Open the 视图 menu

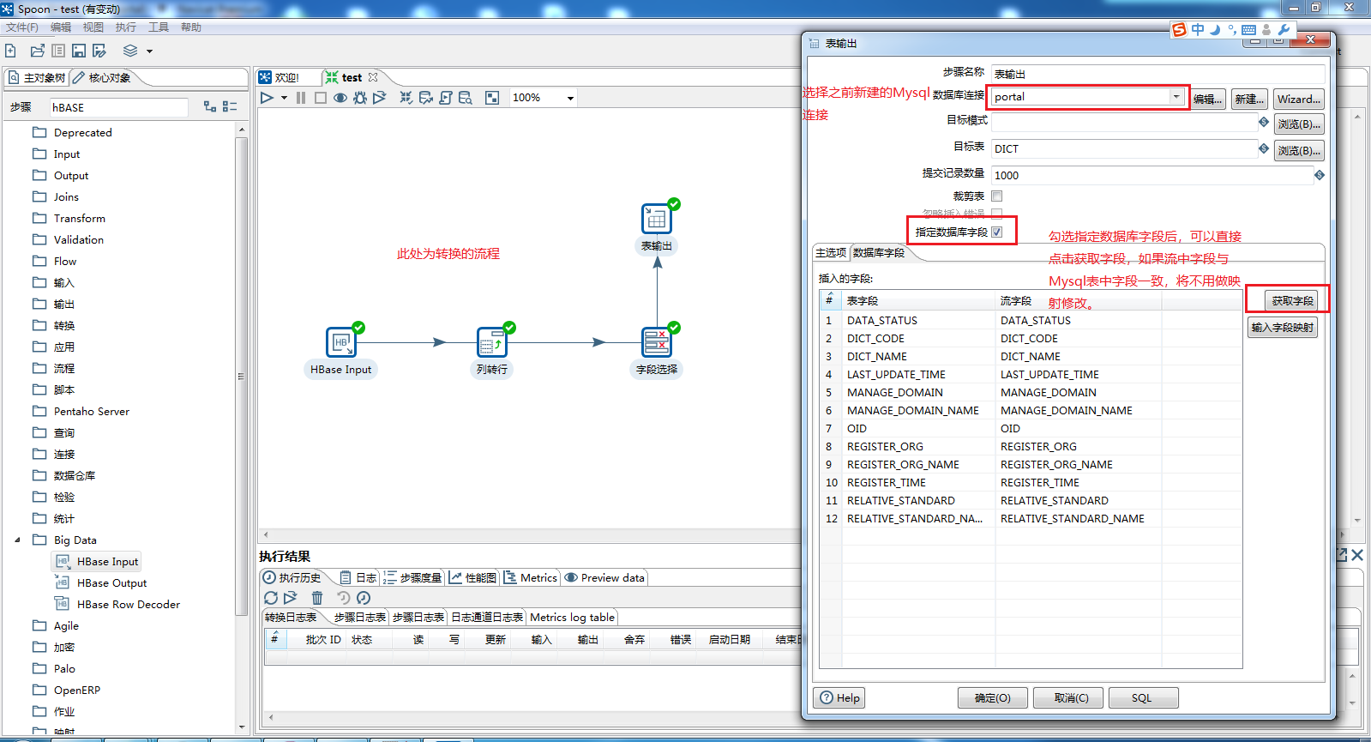tap(93, 27)
